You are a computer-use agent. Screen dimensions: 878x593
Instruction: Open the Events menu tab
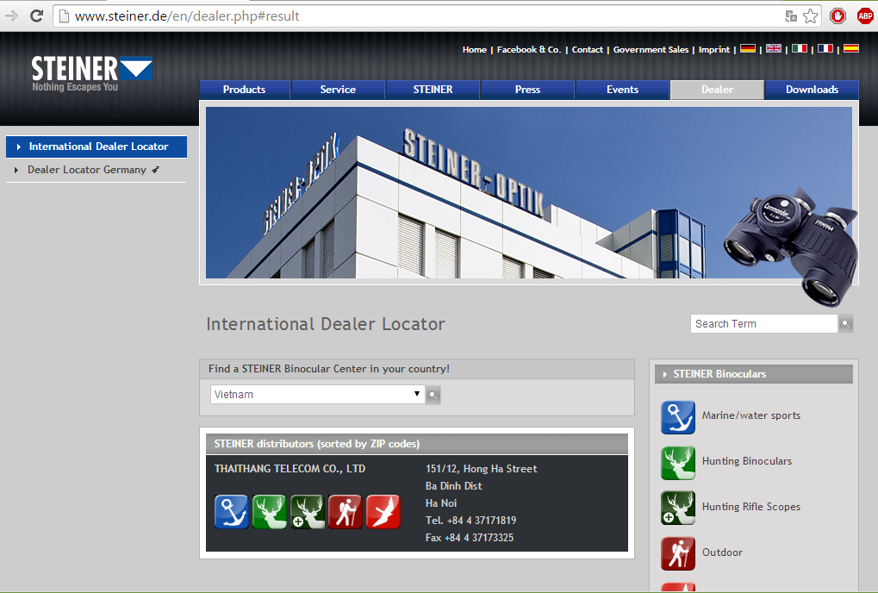(x=622, y=90)
